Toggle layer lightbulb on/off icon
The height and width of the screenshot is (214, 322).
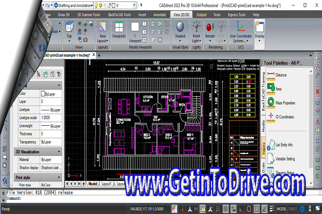[x=96, y=5]
